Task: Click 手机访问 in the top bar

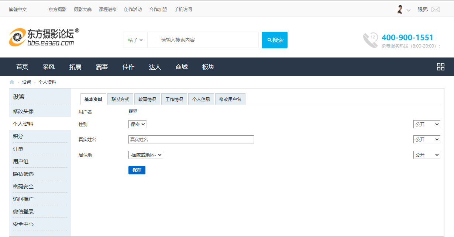Action: pos(183,10)
